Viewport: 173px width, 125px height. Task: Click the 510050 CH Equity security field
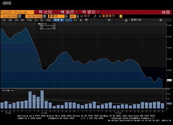tap(17, 12)
